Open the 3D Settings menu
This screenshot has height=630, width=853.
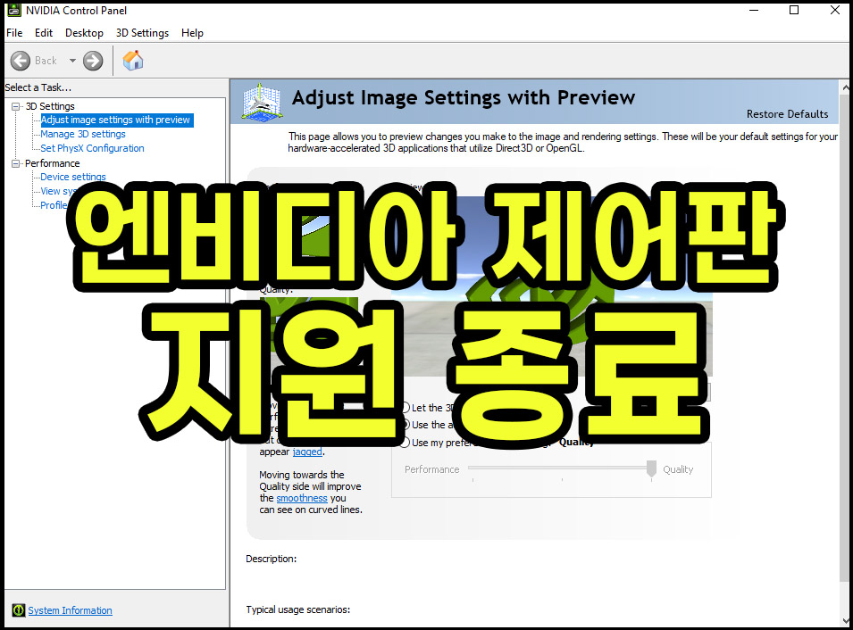[x=142, y=33]
